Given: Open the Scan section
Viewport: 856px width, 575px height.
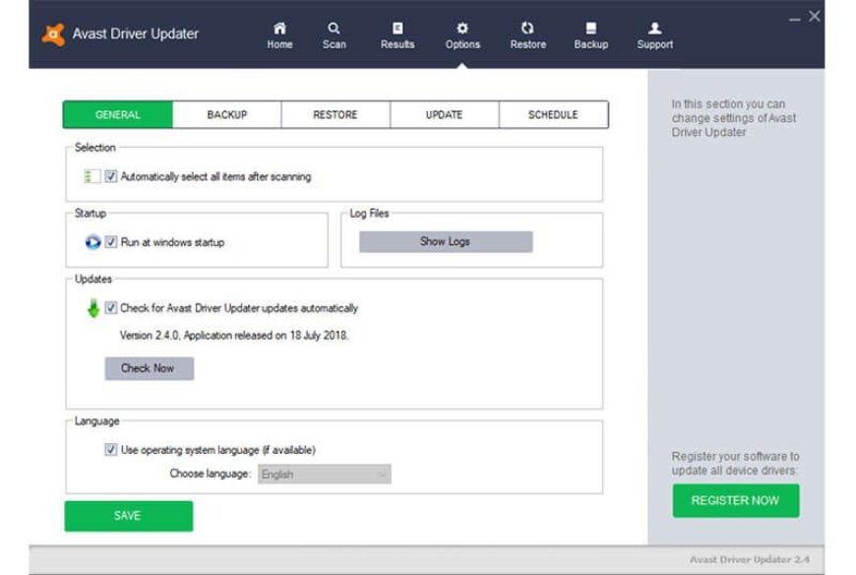Looking at the screenshot, I should coord(334,35).
